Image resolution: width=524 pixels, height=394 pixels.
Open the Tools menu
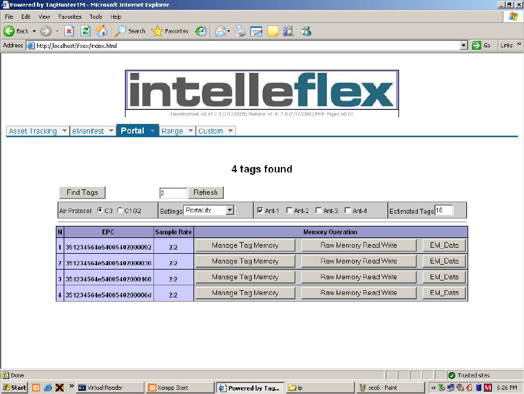tap(96, 17)
